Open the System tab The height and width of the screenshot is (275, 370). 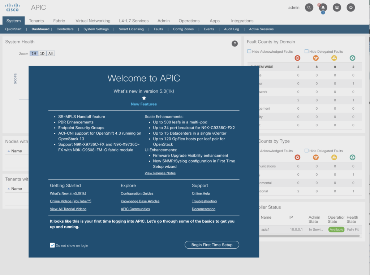(x=13, y=21)
